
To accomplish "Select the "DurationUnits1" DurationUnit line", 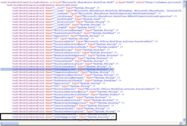I will tap(86, 89).
